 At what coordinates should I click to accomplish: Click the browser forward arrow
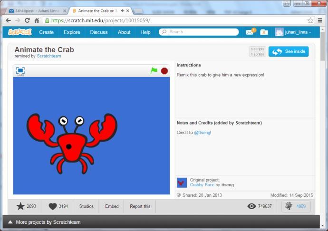tap(18, 20)
